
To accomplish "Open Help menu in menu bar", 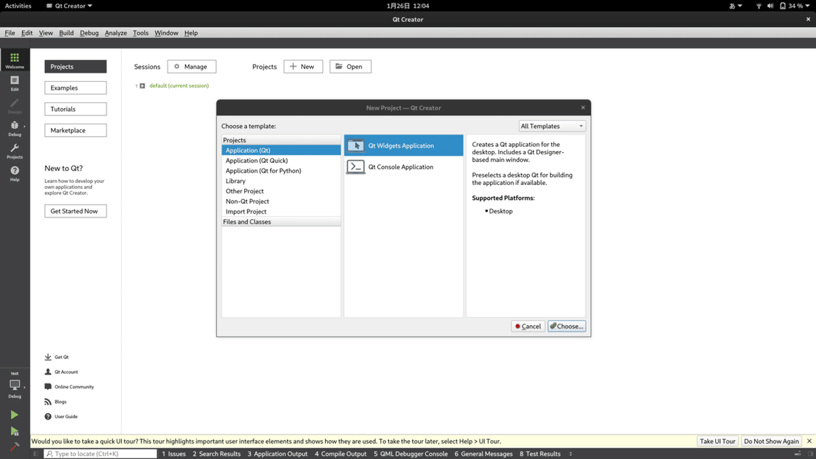I will [191, 33].
